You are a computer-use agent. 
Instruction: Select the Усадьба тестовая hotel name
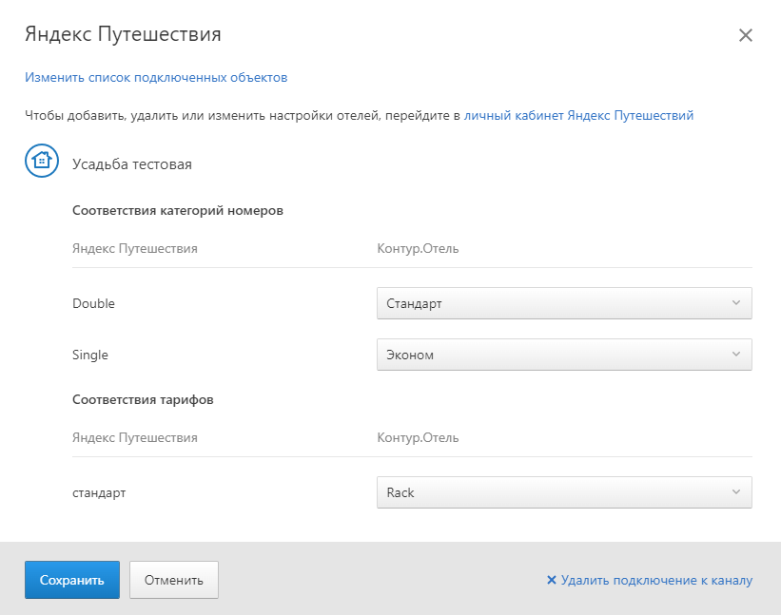pyautogui.click(x=132, y=164)
